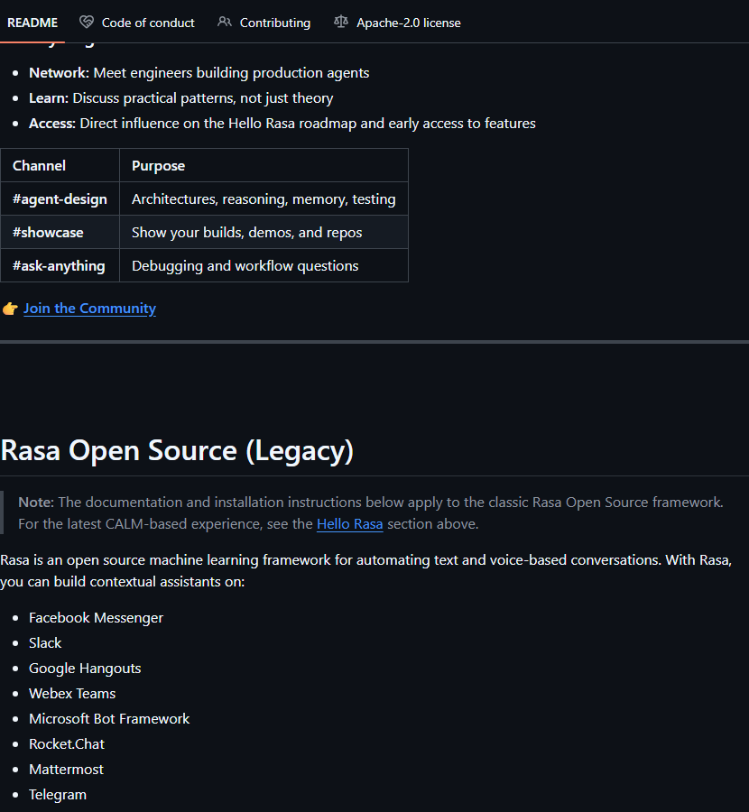This screenshot has width=749, height=812.
Task: Open the Contributing tab
Action: pyautogui.click(x=264, y=23)
